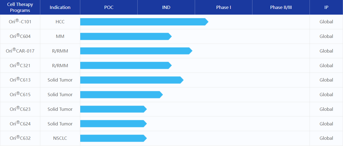Screen dimensions: 343x146
Task: Click the IP column header
Action: coord(326,7)
